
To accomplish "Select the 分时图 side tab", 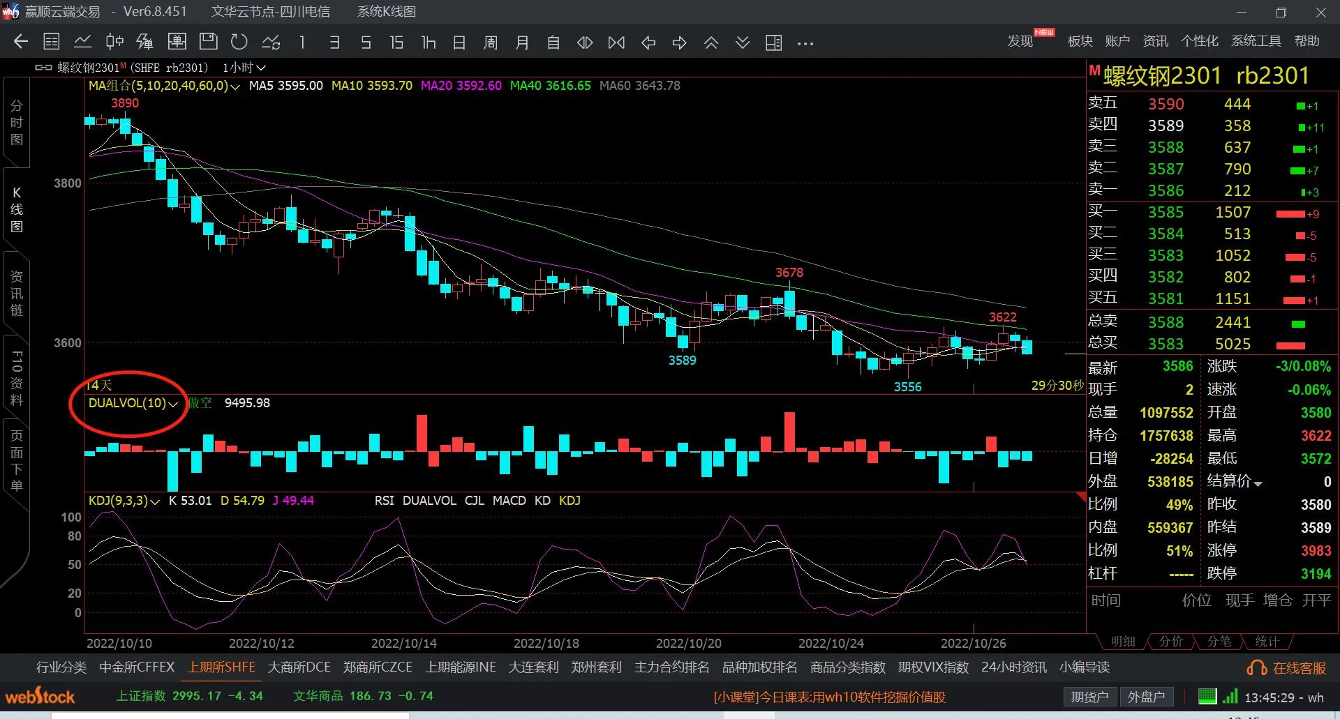I will coord(17,123).
